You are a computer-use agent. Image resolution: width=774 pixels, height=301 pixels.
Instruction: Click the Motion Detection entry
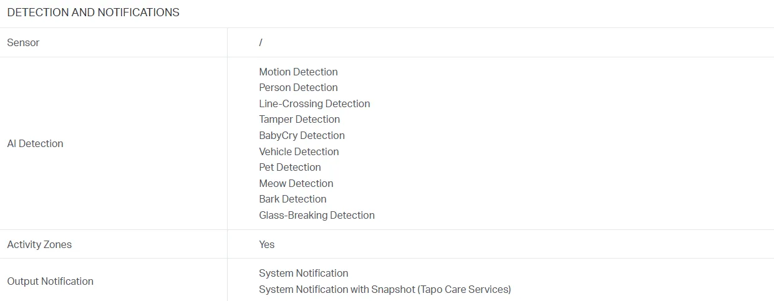click(298, 72)
